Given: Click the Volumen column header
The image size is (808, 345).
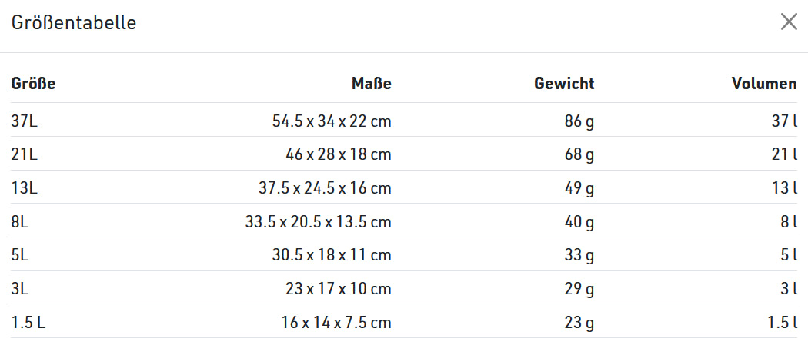Looking at the screenshot, I should (x=764, y=84).
